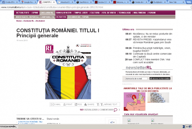The height and width of the screenshot is (129, 192).
Task: Open the TIMPUL LIBER section
Action: [81, 13]
